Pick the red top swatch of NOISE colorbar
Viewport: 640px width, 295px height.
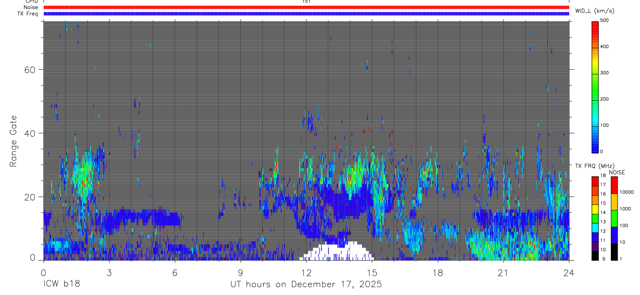pos(614,185)
